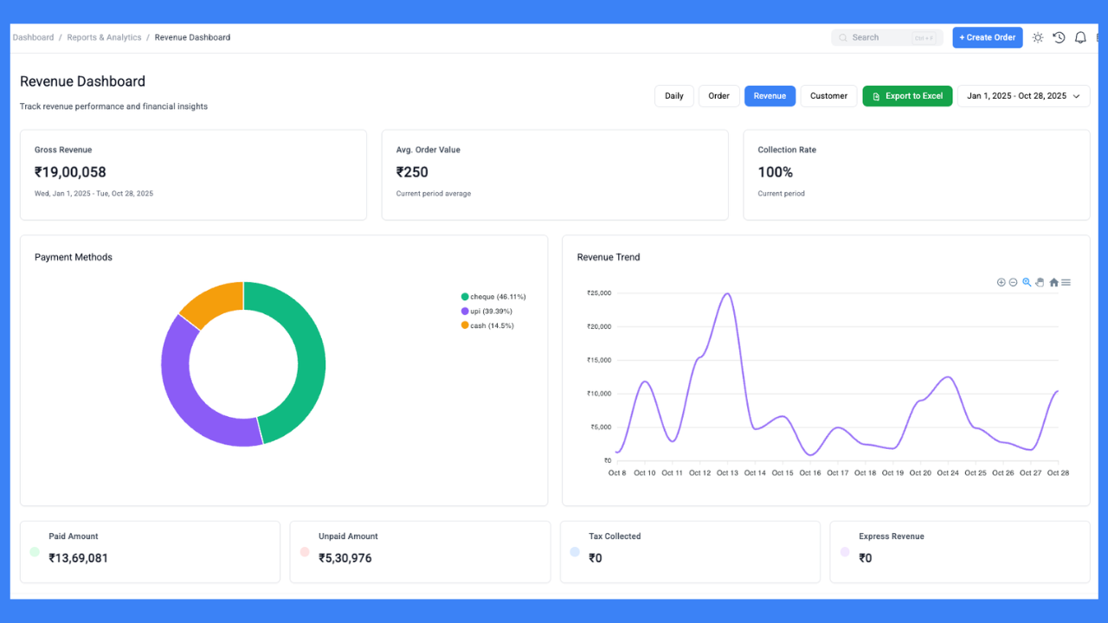Screen dimensions: 1108x623
Task: Open the chart hamburger menu for export options
Action: (1066, 282)
